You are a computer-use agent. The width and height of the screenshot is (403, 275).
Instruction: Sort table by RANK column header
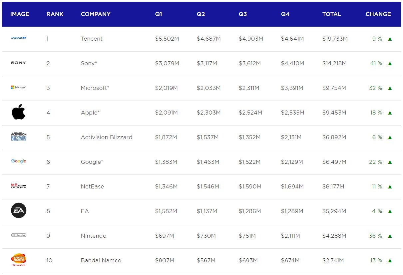[x=55, y=14]
